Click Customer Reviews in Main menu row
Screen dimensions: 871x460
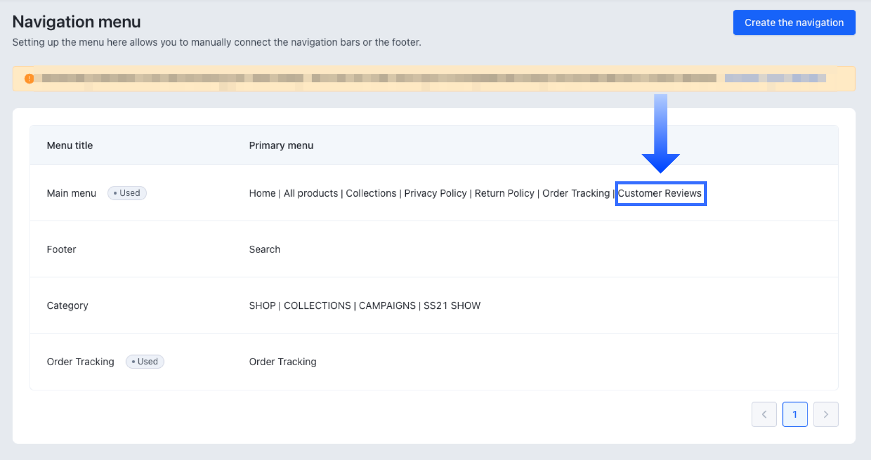660,193
